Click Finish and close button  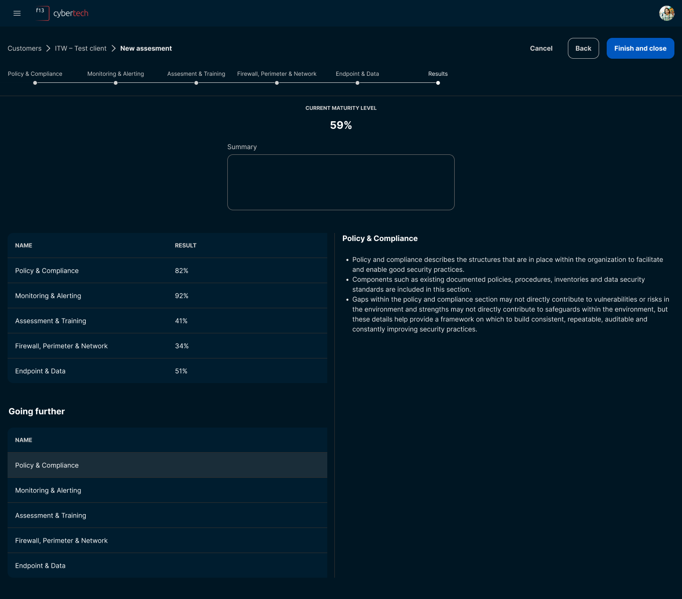640,48
